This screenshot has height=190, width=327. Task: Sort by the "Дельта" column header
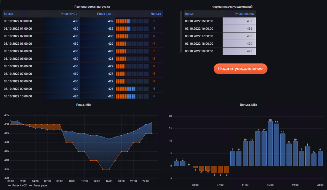pyautogui.click(x=156, y=14)
